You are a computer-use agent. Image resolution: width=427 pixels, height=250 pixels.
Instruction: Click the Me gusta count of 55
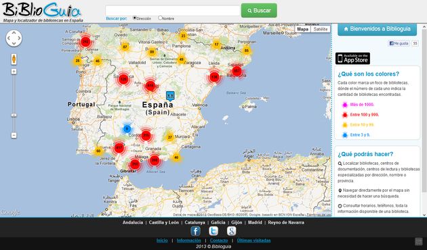coord(415,43)
